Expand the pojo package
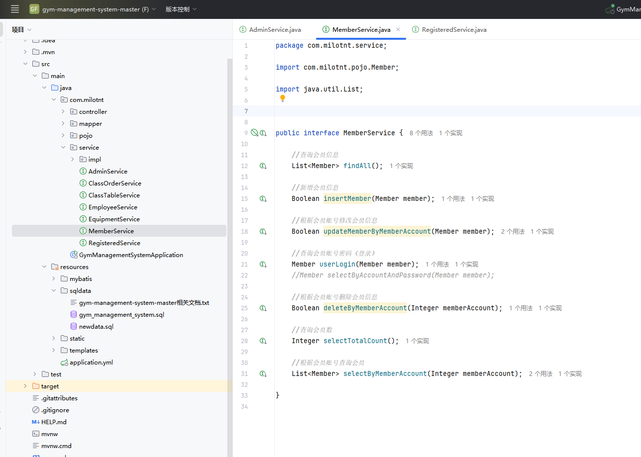Image resolution: width=641 pixels, height=457 pixels. point(63,135)
